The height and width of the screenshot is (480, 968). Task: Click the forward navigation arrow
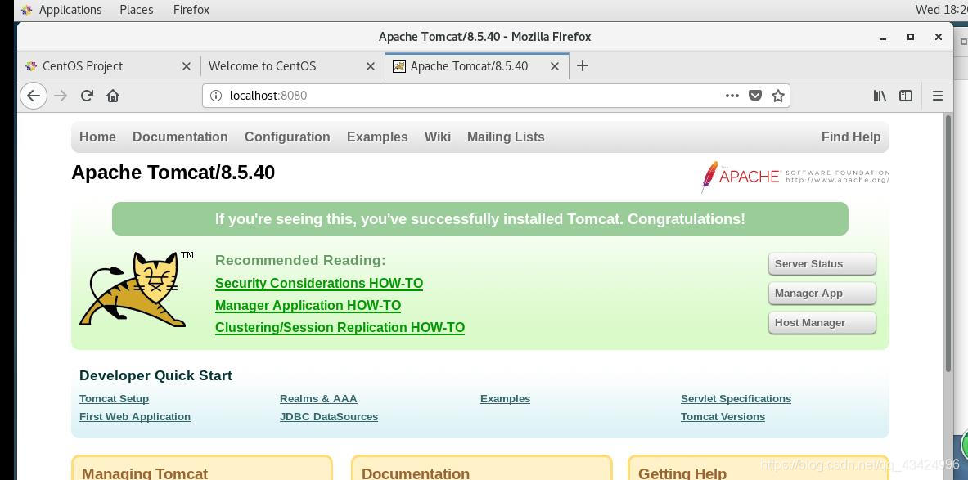pos(61,96)
